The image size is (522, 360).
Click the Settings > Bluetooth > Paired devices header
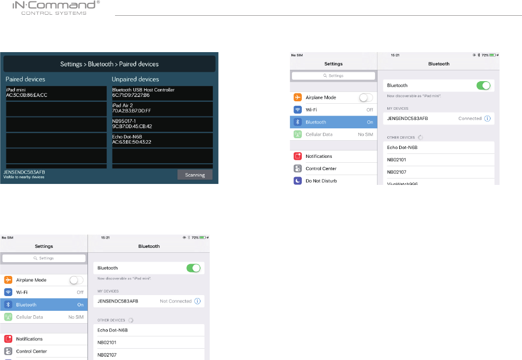[x=109, y=64]
